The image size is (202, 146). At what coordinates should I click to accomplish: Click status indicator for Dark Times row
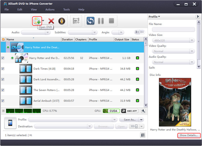pyautogui.click(x=137, y=68)
